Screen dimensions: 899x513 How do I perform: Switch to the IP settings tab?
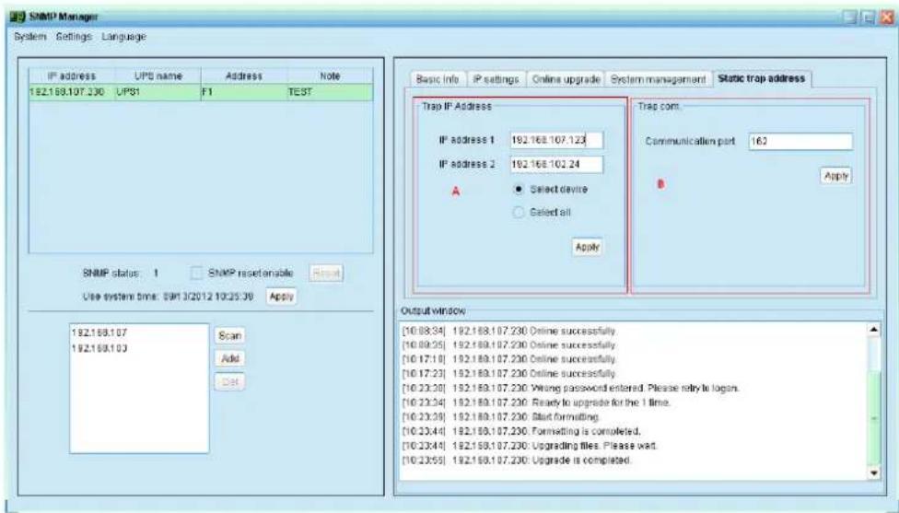pos(496,79)
